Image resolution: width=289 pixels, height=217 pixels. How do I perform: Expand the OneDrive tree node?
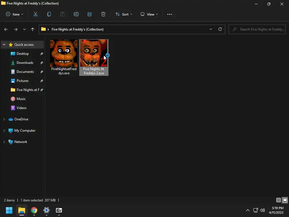[4, 120]
